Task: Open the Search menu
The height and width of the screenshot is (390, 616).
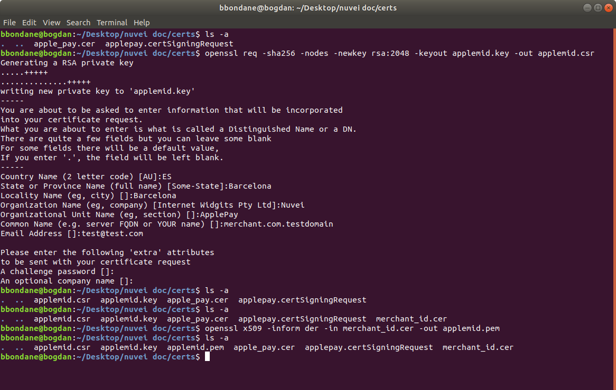Action: pyautogui.click(x=78, y=23)
